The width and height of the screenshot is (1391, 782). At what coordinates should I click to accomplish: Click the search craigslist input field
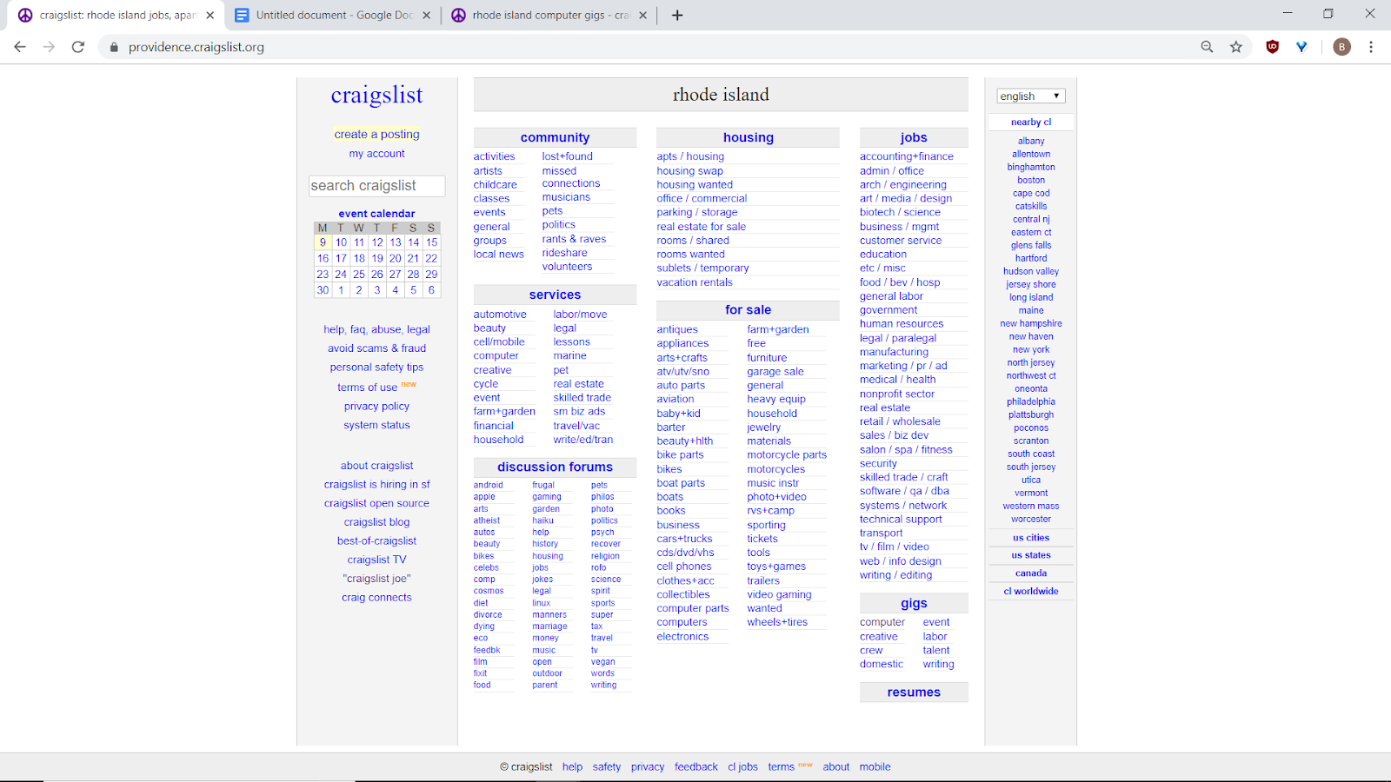click(x=377, y=186)
